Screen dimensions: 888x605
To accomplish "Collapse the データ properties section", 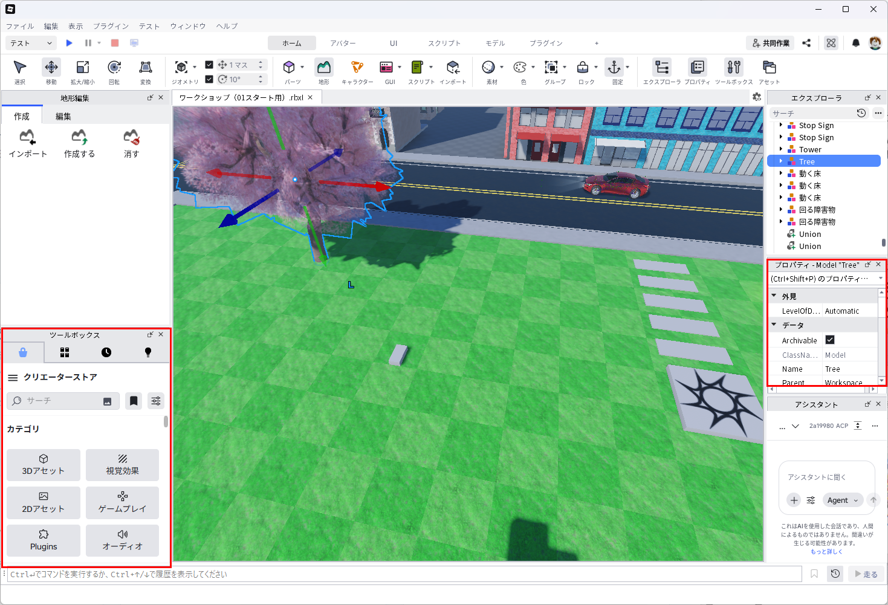I will (774, 325).
